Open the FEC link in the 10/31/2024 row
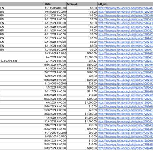 (125, 53)
